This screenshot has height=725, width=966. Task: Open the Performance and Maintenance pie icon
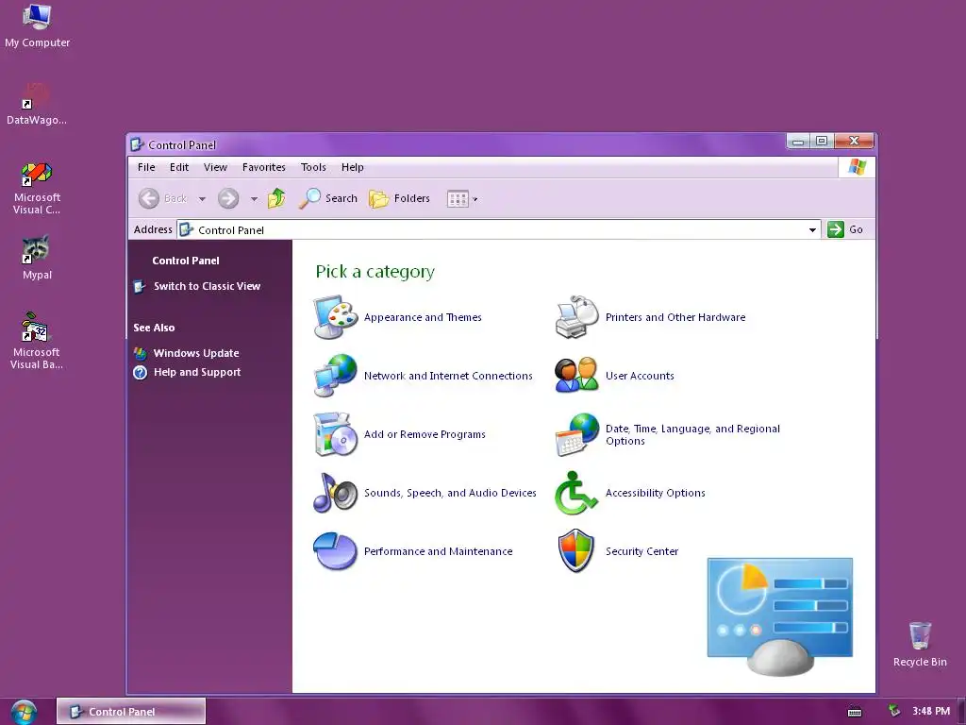click(335, 550)
